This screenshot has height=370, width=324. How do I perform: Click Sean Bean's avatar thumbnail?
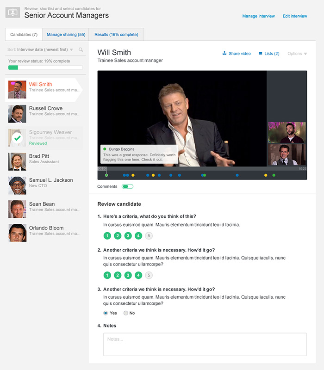point(17,210)
